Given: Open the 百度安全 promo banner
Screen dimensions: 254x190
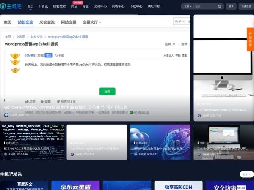Looking at the screenshot, I should coord(24,185).
